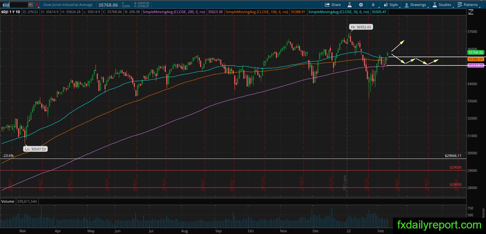Screen dimensions: 486x234
Task: Click the orange 35388.91 price axis tag
Action: (x=475, y=59)
